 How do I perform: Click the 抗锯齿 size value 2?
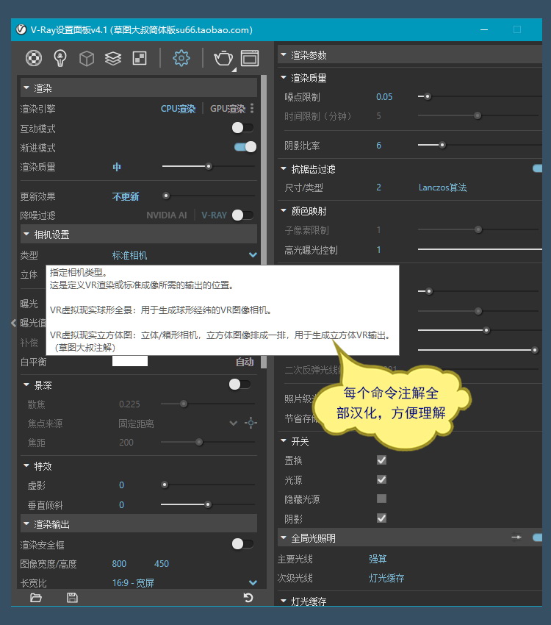click(x=378, y=187)
